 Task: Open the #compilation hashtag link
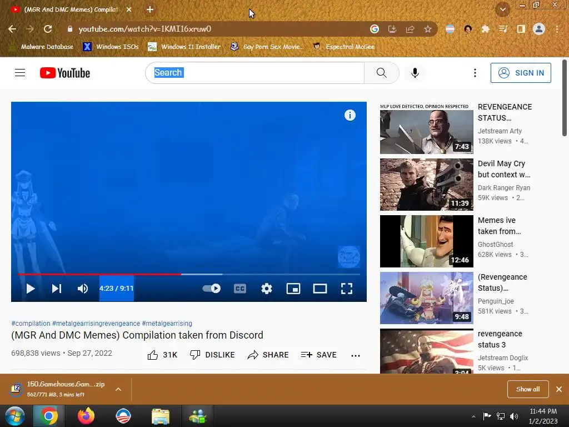tap(31, 323)
